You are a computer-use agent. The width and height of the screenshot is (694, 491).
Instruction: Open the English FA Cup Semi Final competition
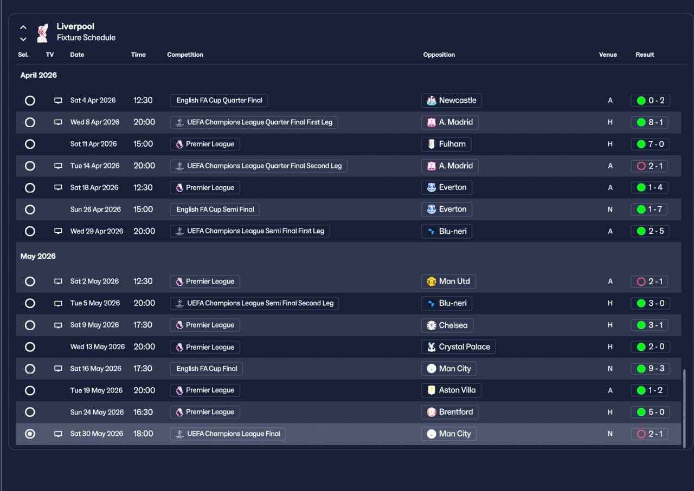pyautogui.click(x=215, y=210)
